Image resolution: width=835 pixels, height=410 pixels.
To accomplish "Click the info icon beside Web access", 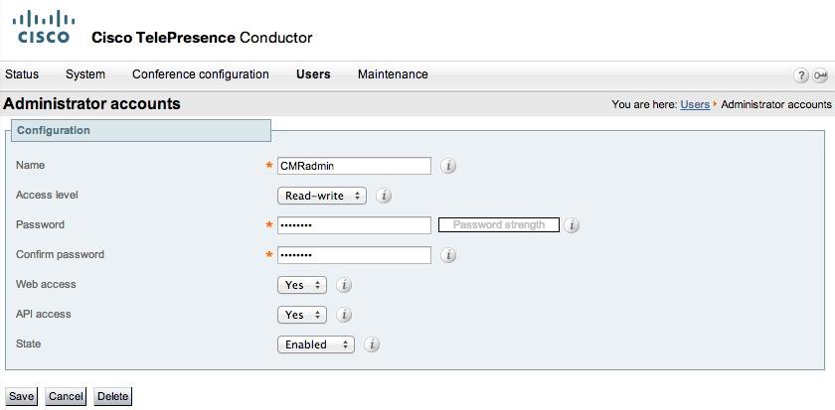I will click(344, 285).
